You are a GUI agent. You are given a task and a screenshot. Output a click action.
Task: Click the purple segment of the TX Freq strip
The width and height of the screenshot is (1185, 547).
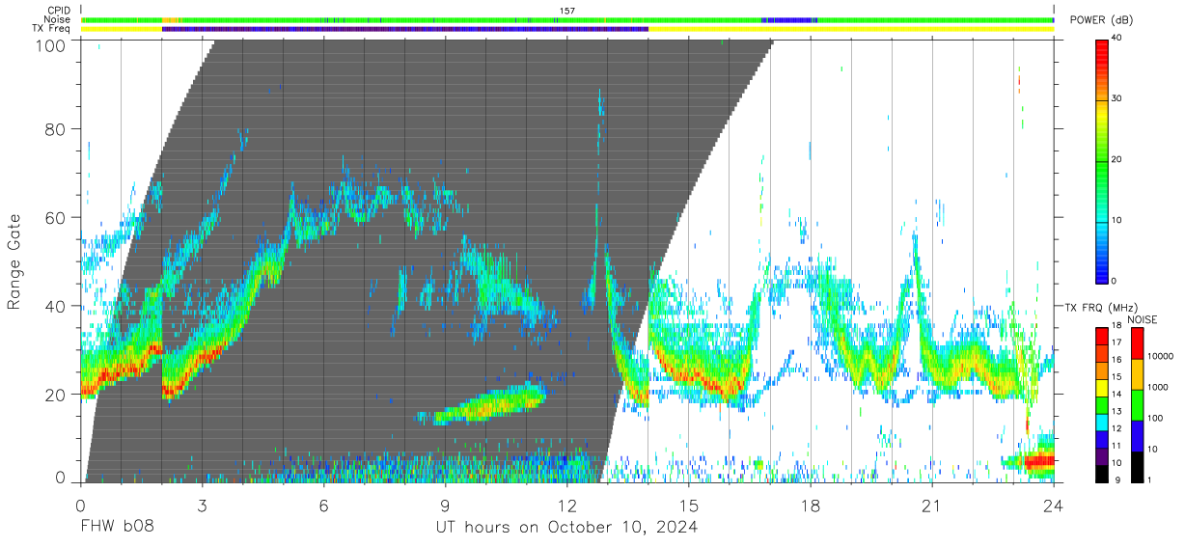coord(405,29)
